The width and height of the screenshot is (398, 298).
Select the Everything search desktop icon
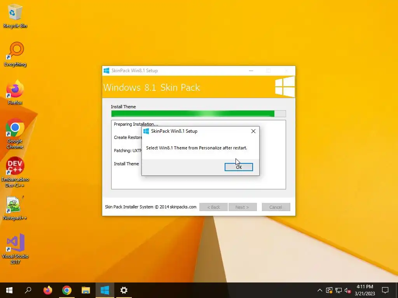pyautogui.click(x=15, y=54)
